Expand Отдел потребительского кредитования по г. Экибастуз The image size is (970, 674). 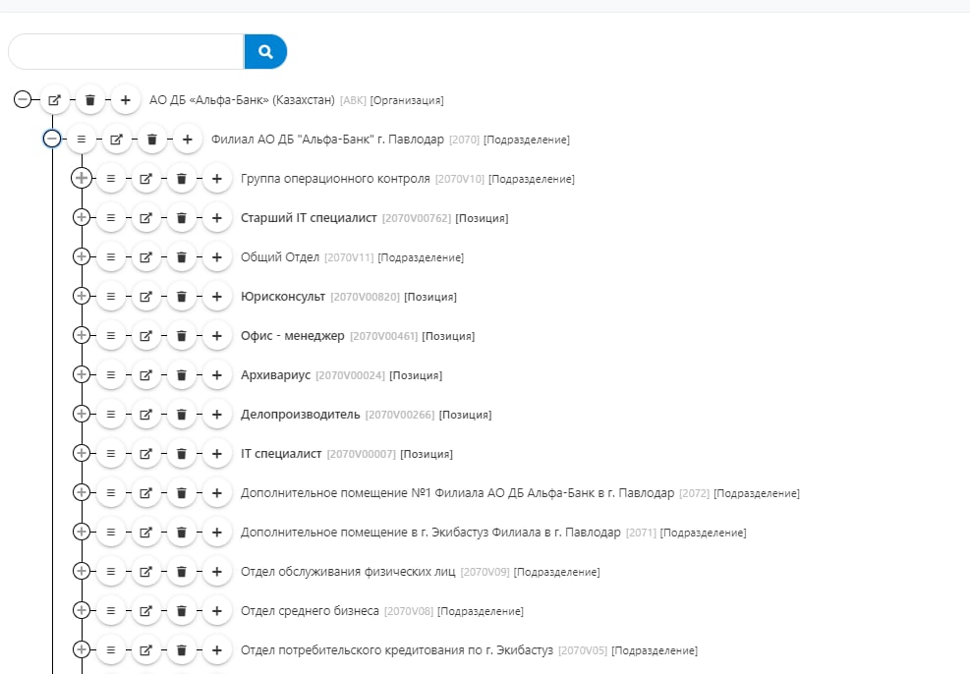pos(81,649)
